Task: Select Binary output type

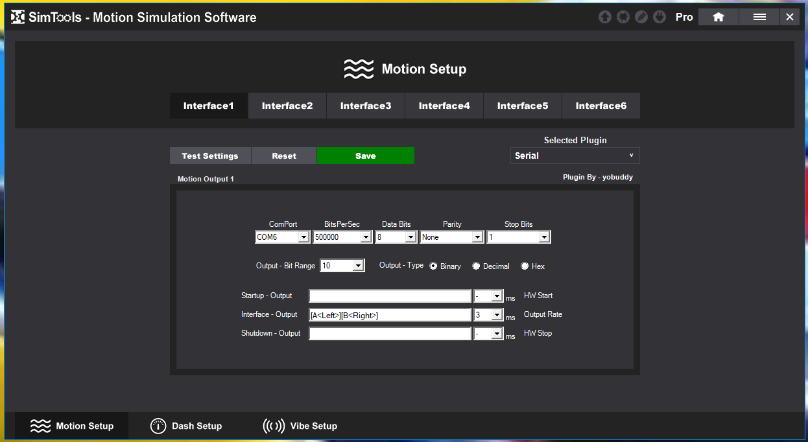Action: [446, 266]
